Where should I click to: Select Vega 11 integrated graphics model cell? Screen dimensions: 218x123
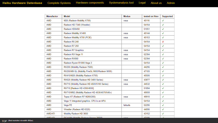tap(92, 101)
